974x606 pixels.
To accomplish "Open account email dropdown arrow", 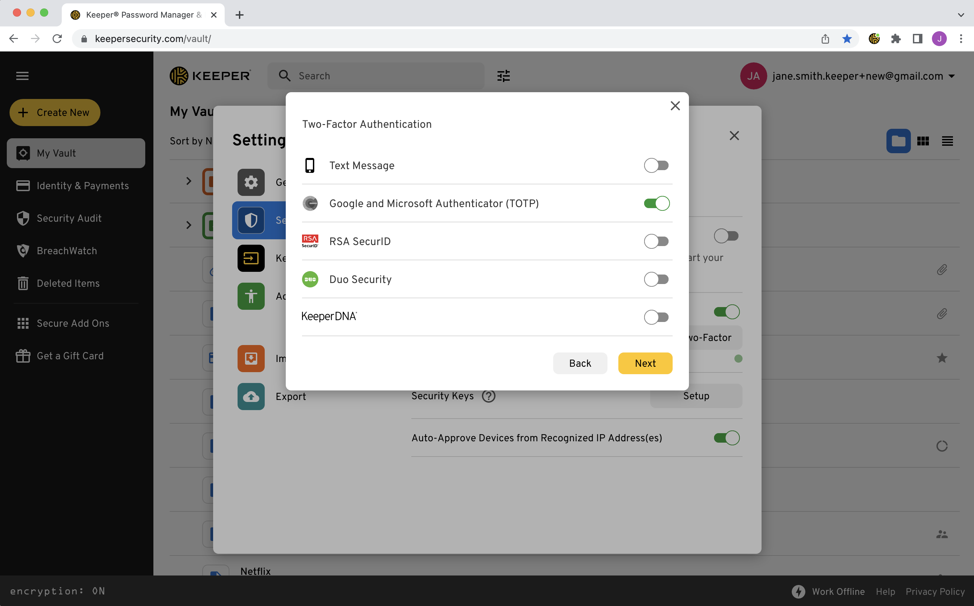I will click(x=952, y=76).
